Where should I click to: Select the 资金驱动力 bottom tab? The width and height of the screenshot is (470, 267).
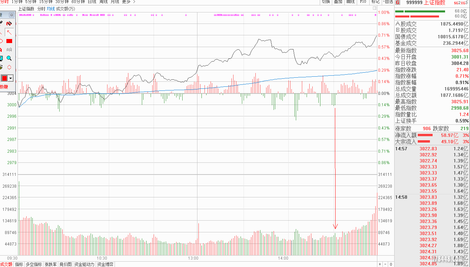coord(84,264)
